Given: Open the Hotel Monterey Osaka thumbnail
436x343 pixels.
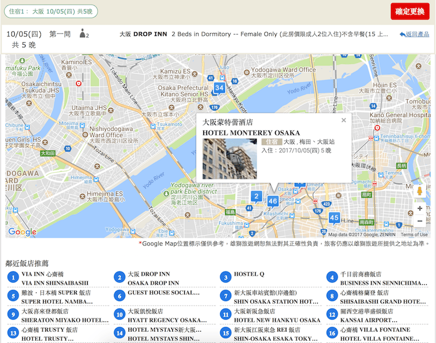Looking at the screenshot, I should tap(229, 158).
